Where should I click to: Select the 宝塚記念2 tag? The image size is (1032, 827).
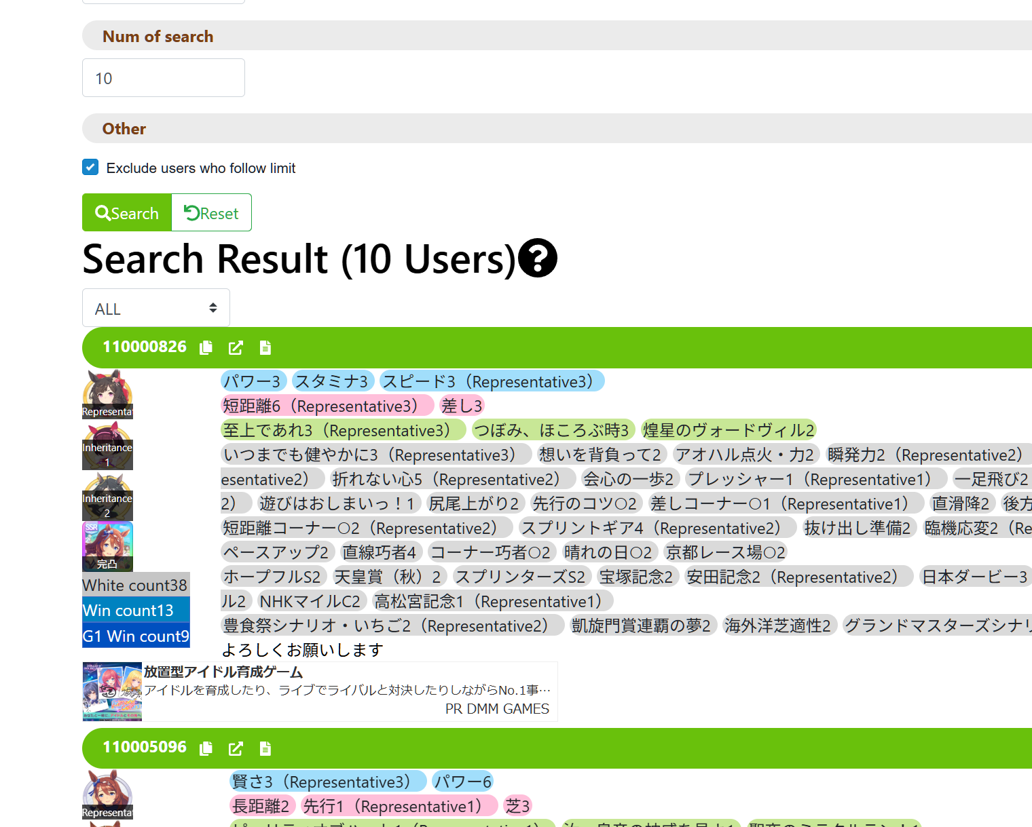click(x=637, y=577)
